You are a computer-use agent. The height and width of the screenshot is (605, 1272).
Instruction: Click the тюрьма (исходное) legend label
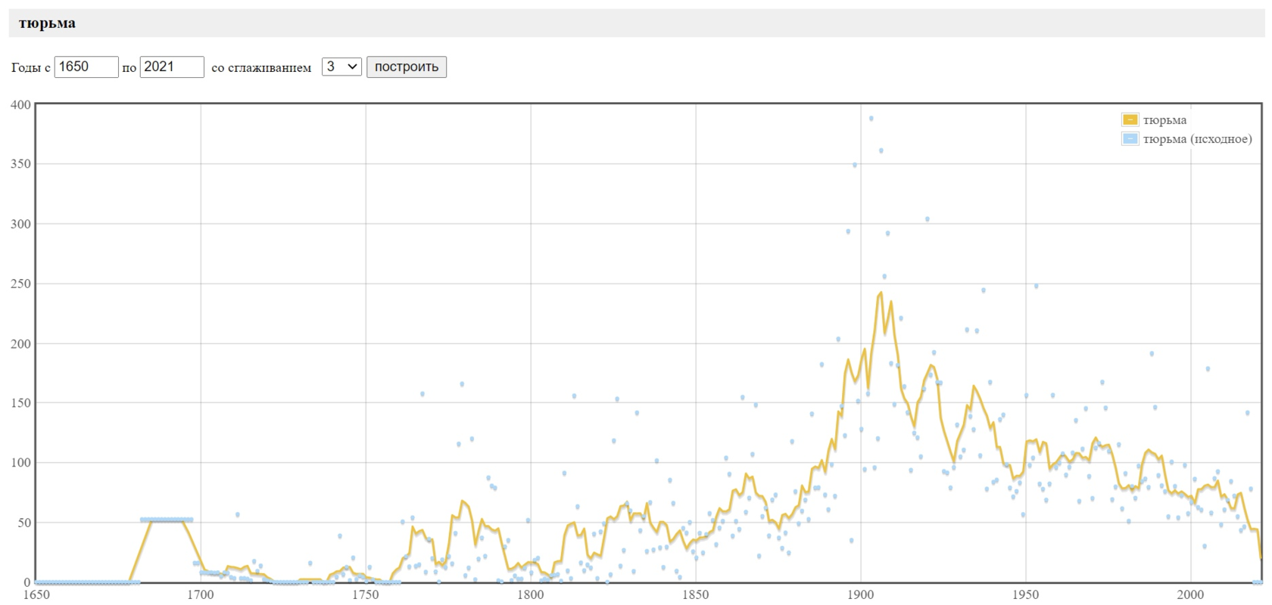[x=1197, y=139]
